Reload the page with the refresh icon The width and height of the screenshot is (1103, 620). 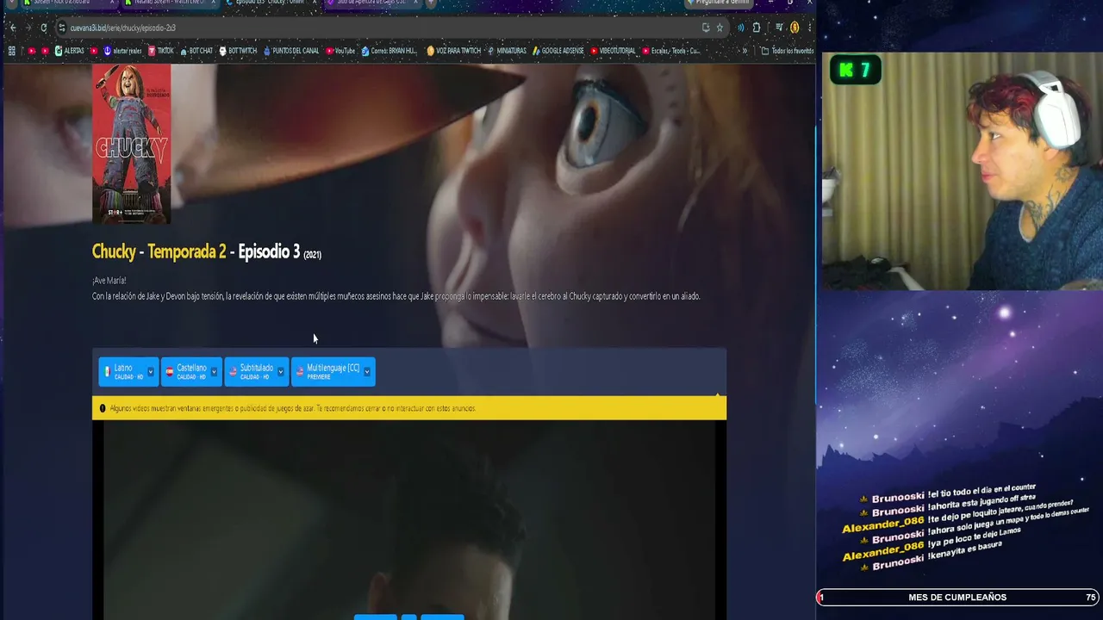point(43,28)
